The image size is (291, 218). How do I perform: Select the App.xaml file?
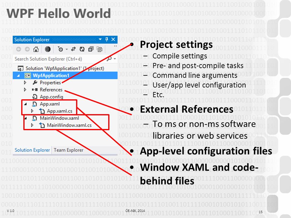click(50, 104)
